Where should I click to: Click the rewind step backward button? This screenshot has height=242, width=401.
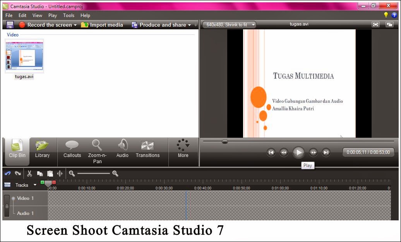click(284, 153)
